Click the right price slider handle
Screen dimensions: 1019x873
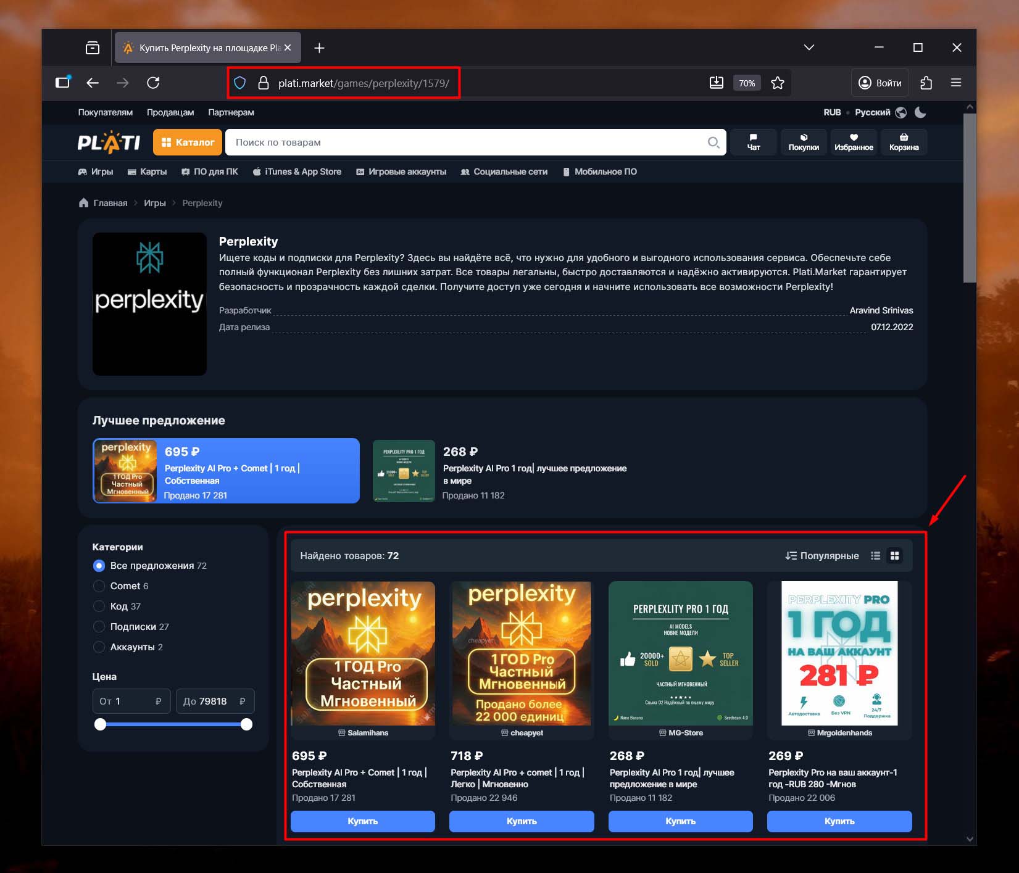click(246, 724)
